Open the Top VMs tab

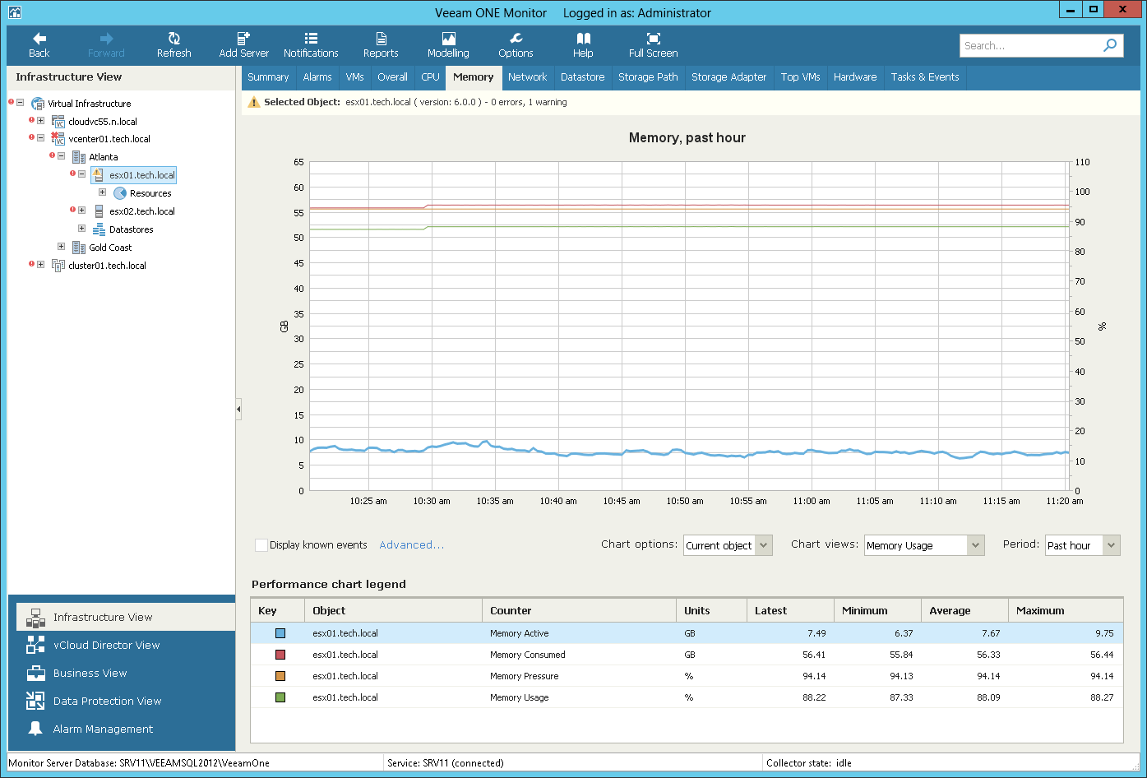[x=801, y=77]
